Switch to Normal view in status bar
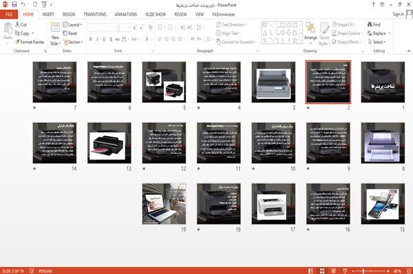The width and height of the screenshot is (413, 274). (311, 271)
